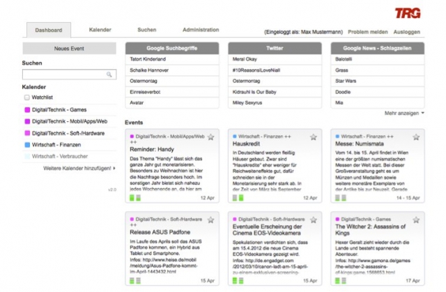
Task: Click Digital/Technik - Soft-/Hardware pink swatch
Action: coord(26,133)
